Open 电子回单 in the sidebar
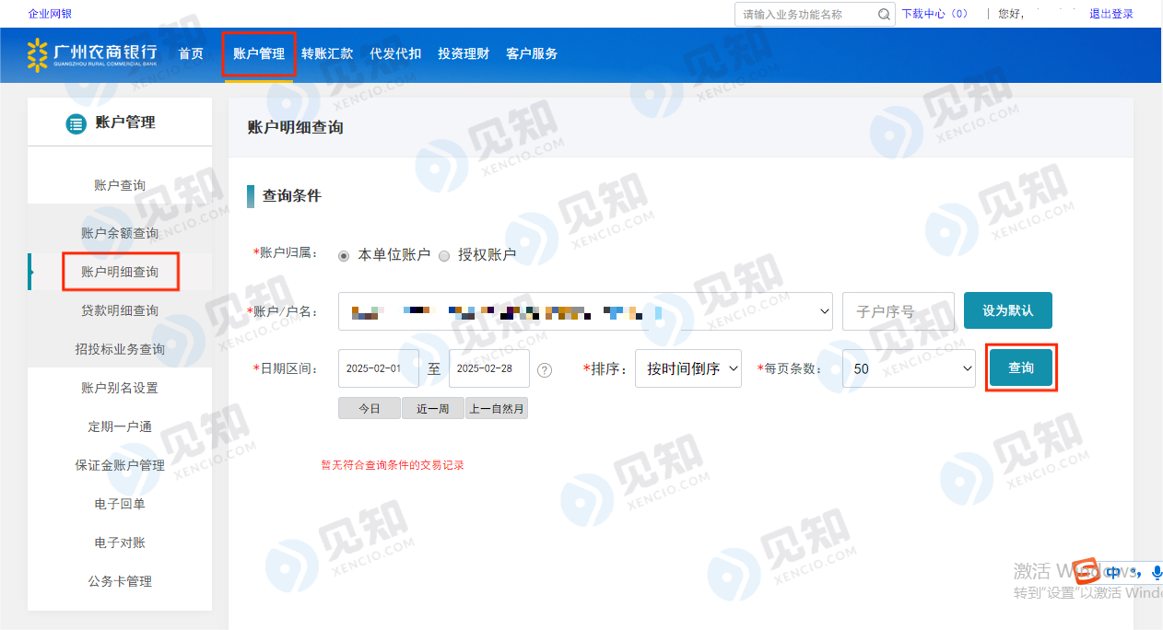Viewport: 1163px width, 630px height. point(120,504)
